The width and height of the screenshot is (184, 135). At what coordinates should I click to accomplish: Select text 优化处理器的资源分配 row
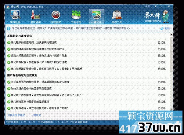coord(46,69)
